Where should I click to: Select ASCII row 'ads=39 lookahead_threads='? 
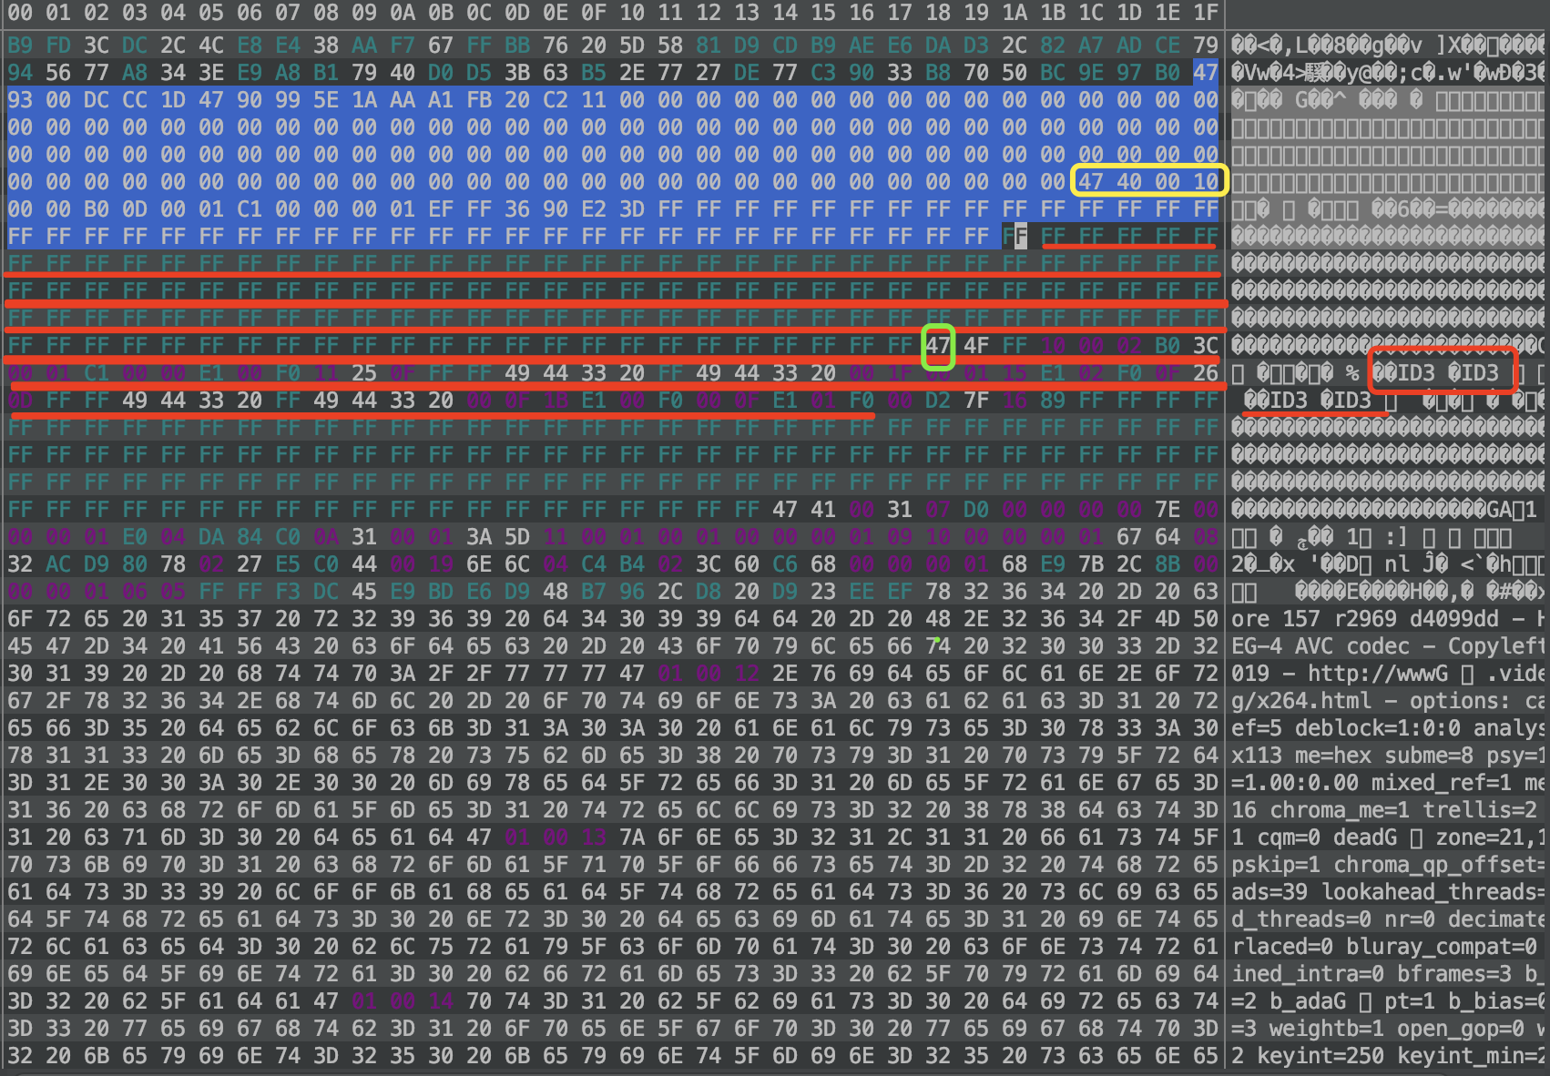pos(1388,892)
